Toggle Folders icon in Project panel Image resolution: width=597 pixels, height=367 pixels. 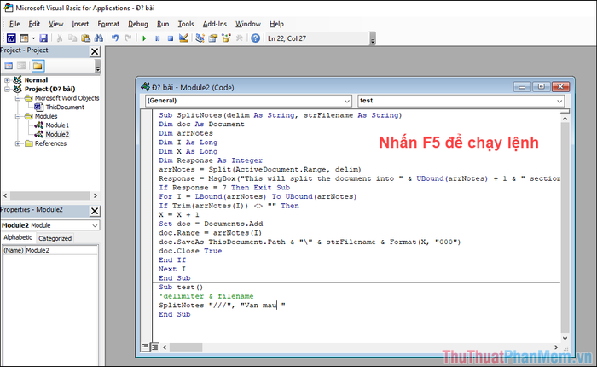[38, 66]
